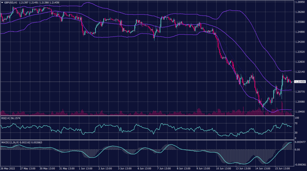Click the 1.26950 level on price axis
The image size is (307, 171).
pyautogui.click(x=300, y=2)
